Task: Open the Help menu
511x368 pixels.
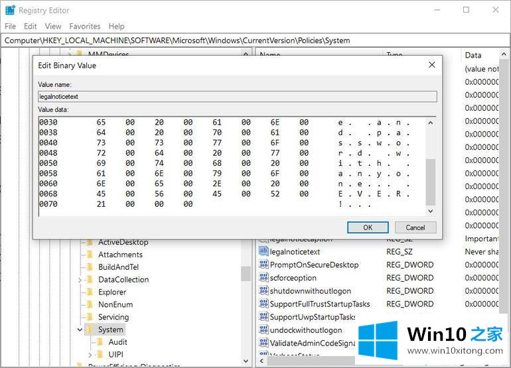Action: (x=116, y=27)
